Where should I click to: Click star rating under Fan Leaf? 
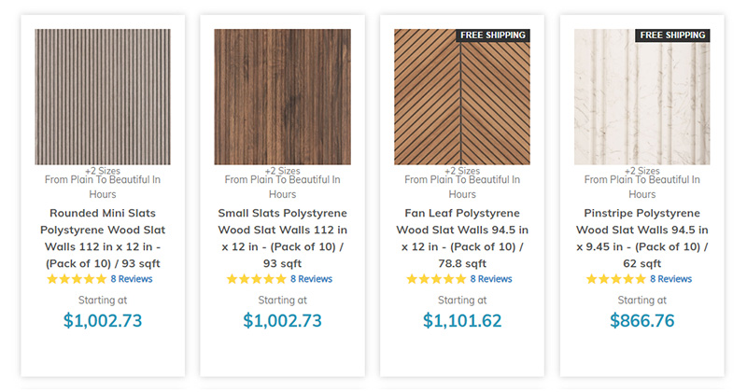436,279
